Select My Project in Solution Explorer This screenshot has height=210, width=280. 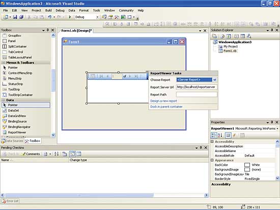[230, 46]
